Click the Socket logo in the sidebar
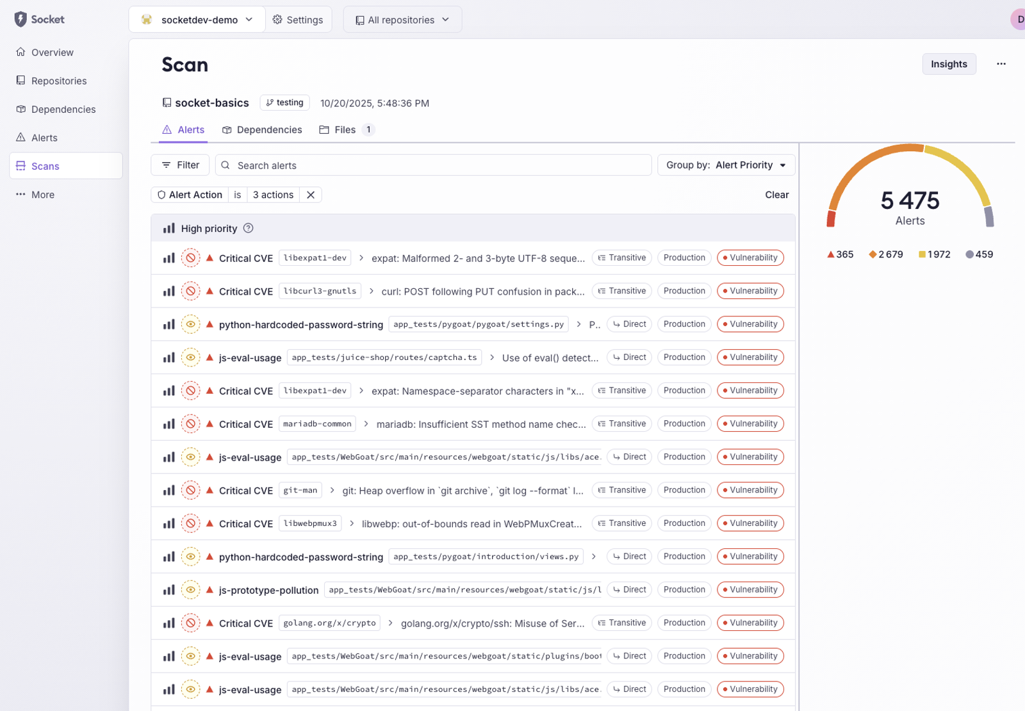This screenshot has width=1025, height=711. tap(39, 19)
